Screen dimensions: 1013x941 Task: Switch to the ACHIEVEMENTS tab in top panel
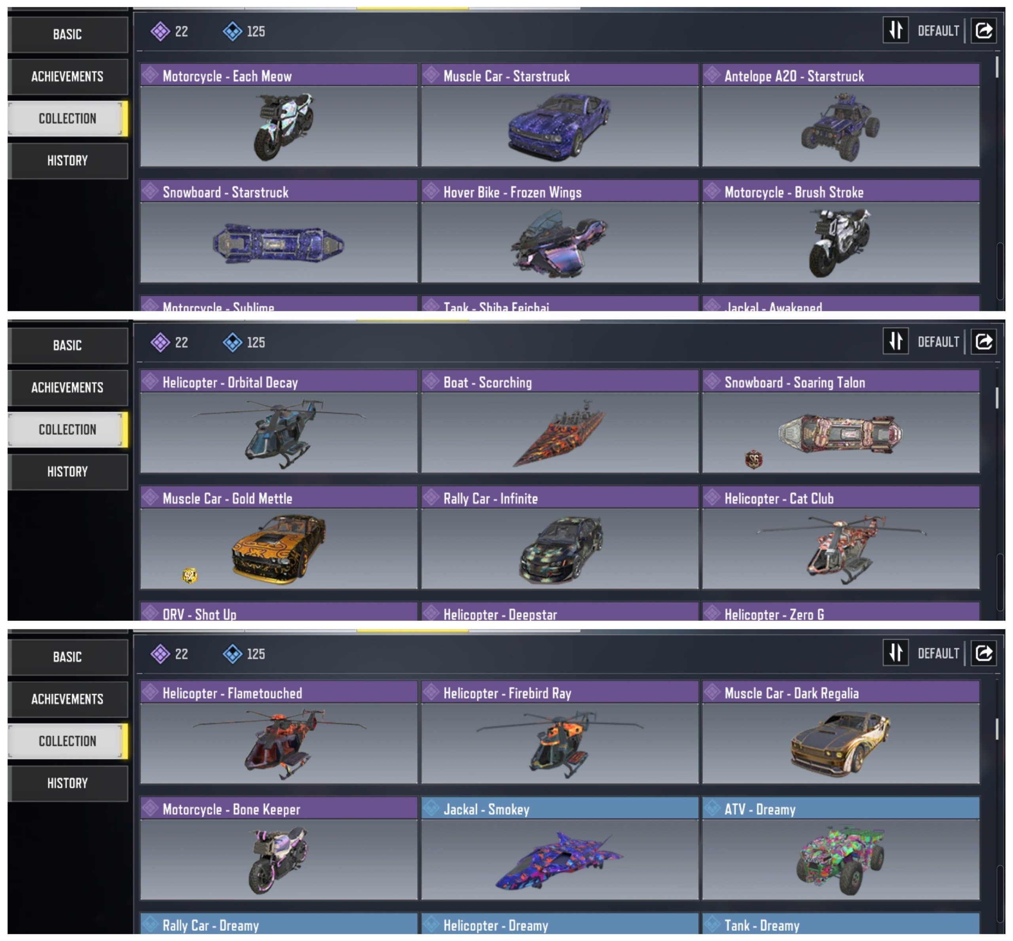point(67,77)
